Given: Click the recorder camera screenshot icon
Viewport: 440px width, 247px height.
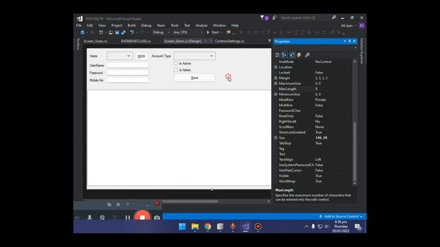Looking at the screenshot, I should click(157, 217).
